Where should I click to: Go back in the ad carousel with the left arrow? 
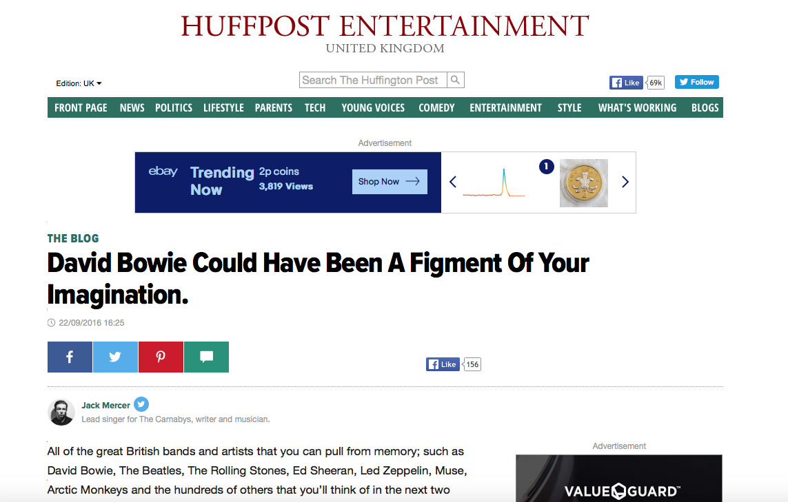click(452, 182)
